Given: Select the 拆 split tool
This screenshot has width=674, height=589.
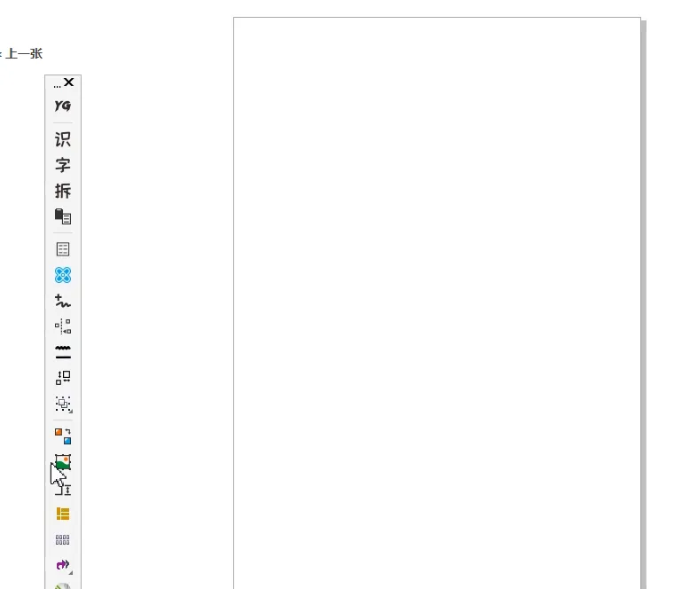Looking at the screenshot, I should point(63,191).
